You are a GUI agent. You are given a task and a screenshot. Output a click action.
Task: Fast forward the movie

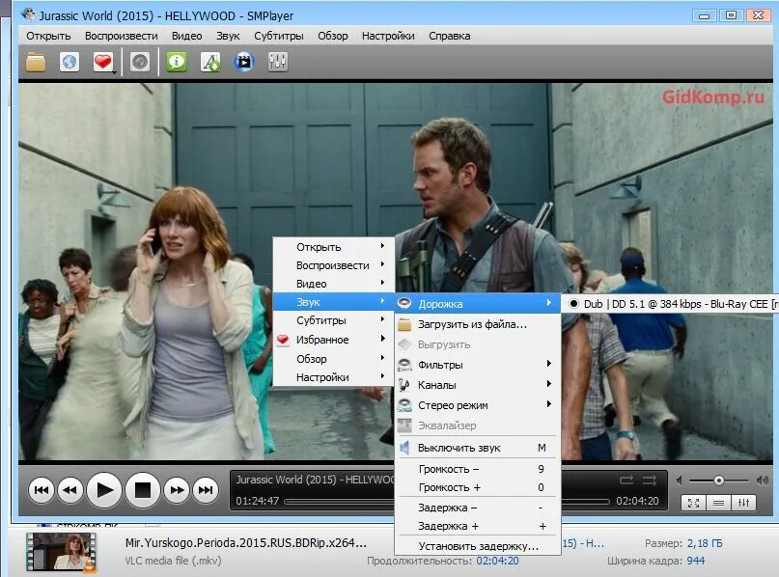click(177, 490)
